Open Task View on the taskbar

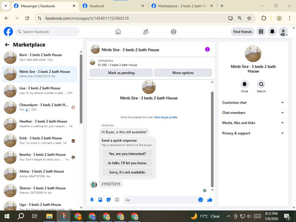point(35,216)
